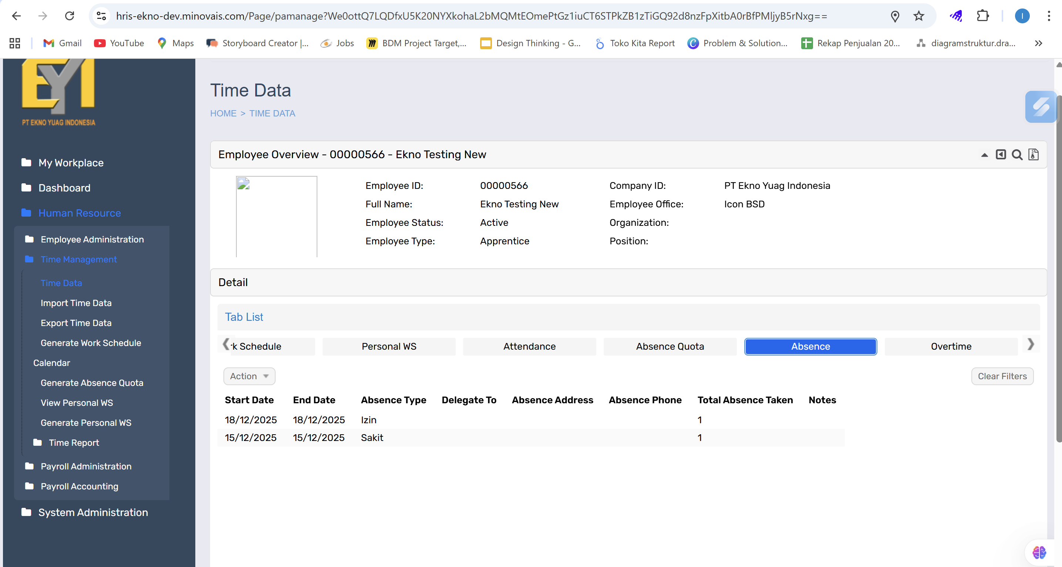Open the browser extensions puzzle icon
Viewport: 1062px width, 567px height.
[982, 16]
